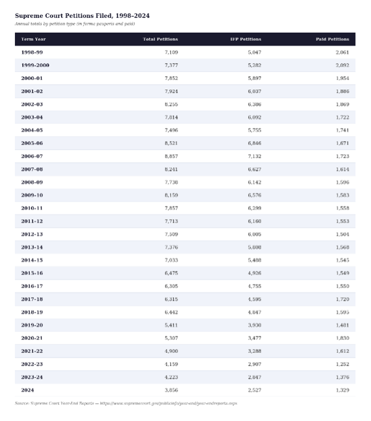The image size is (371, 421).
Task: Click IFP petitions value 7,132
Action: click(x=254, y=156)
